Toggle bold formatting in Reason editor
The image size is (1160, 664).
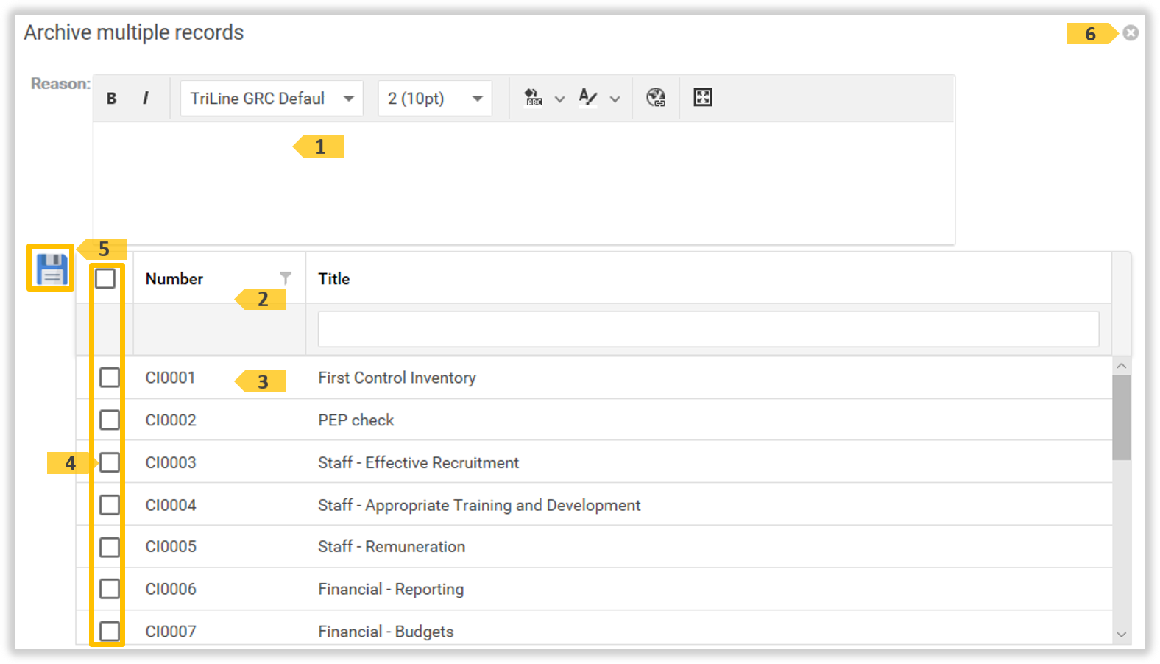tap(111, 98)
